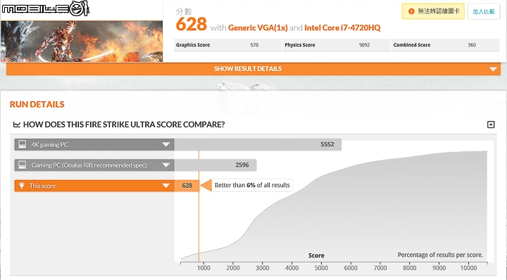Click the Combined Score value 360
This screenshot has height=280, width=507.
click(472, 45)
